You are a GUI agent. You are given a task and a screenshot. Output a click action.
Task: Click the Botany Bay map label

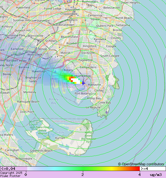pos(53,101)
